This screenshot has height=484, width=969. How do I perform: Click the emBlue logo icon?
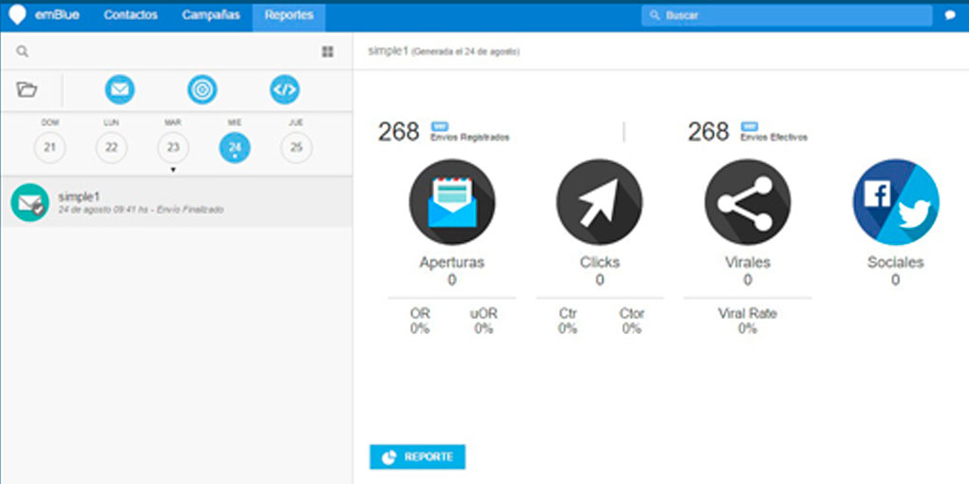pyautogui.click(x=17, y=15)
